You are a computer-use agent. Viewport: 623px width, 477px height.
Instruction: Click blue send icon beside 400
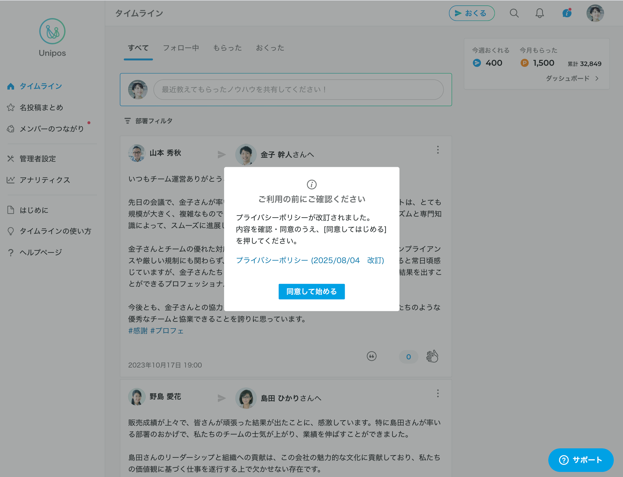click(x=477, y=63)
